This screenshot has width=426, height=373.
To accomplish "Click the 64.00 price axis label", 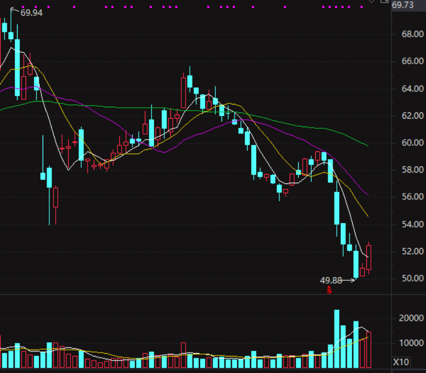I will click(412, 89).
